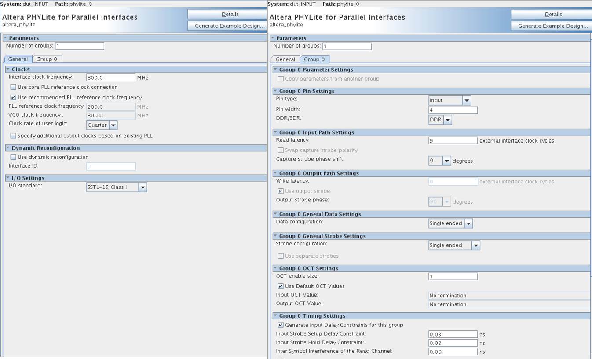Click the OCT enable size field
Screen dimensions: 592x359
(x=453, y=277)
